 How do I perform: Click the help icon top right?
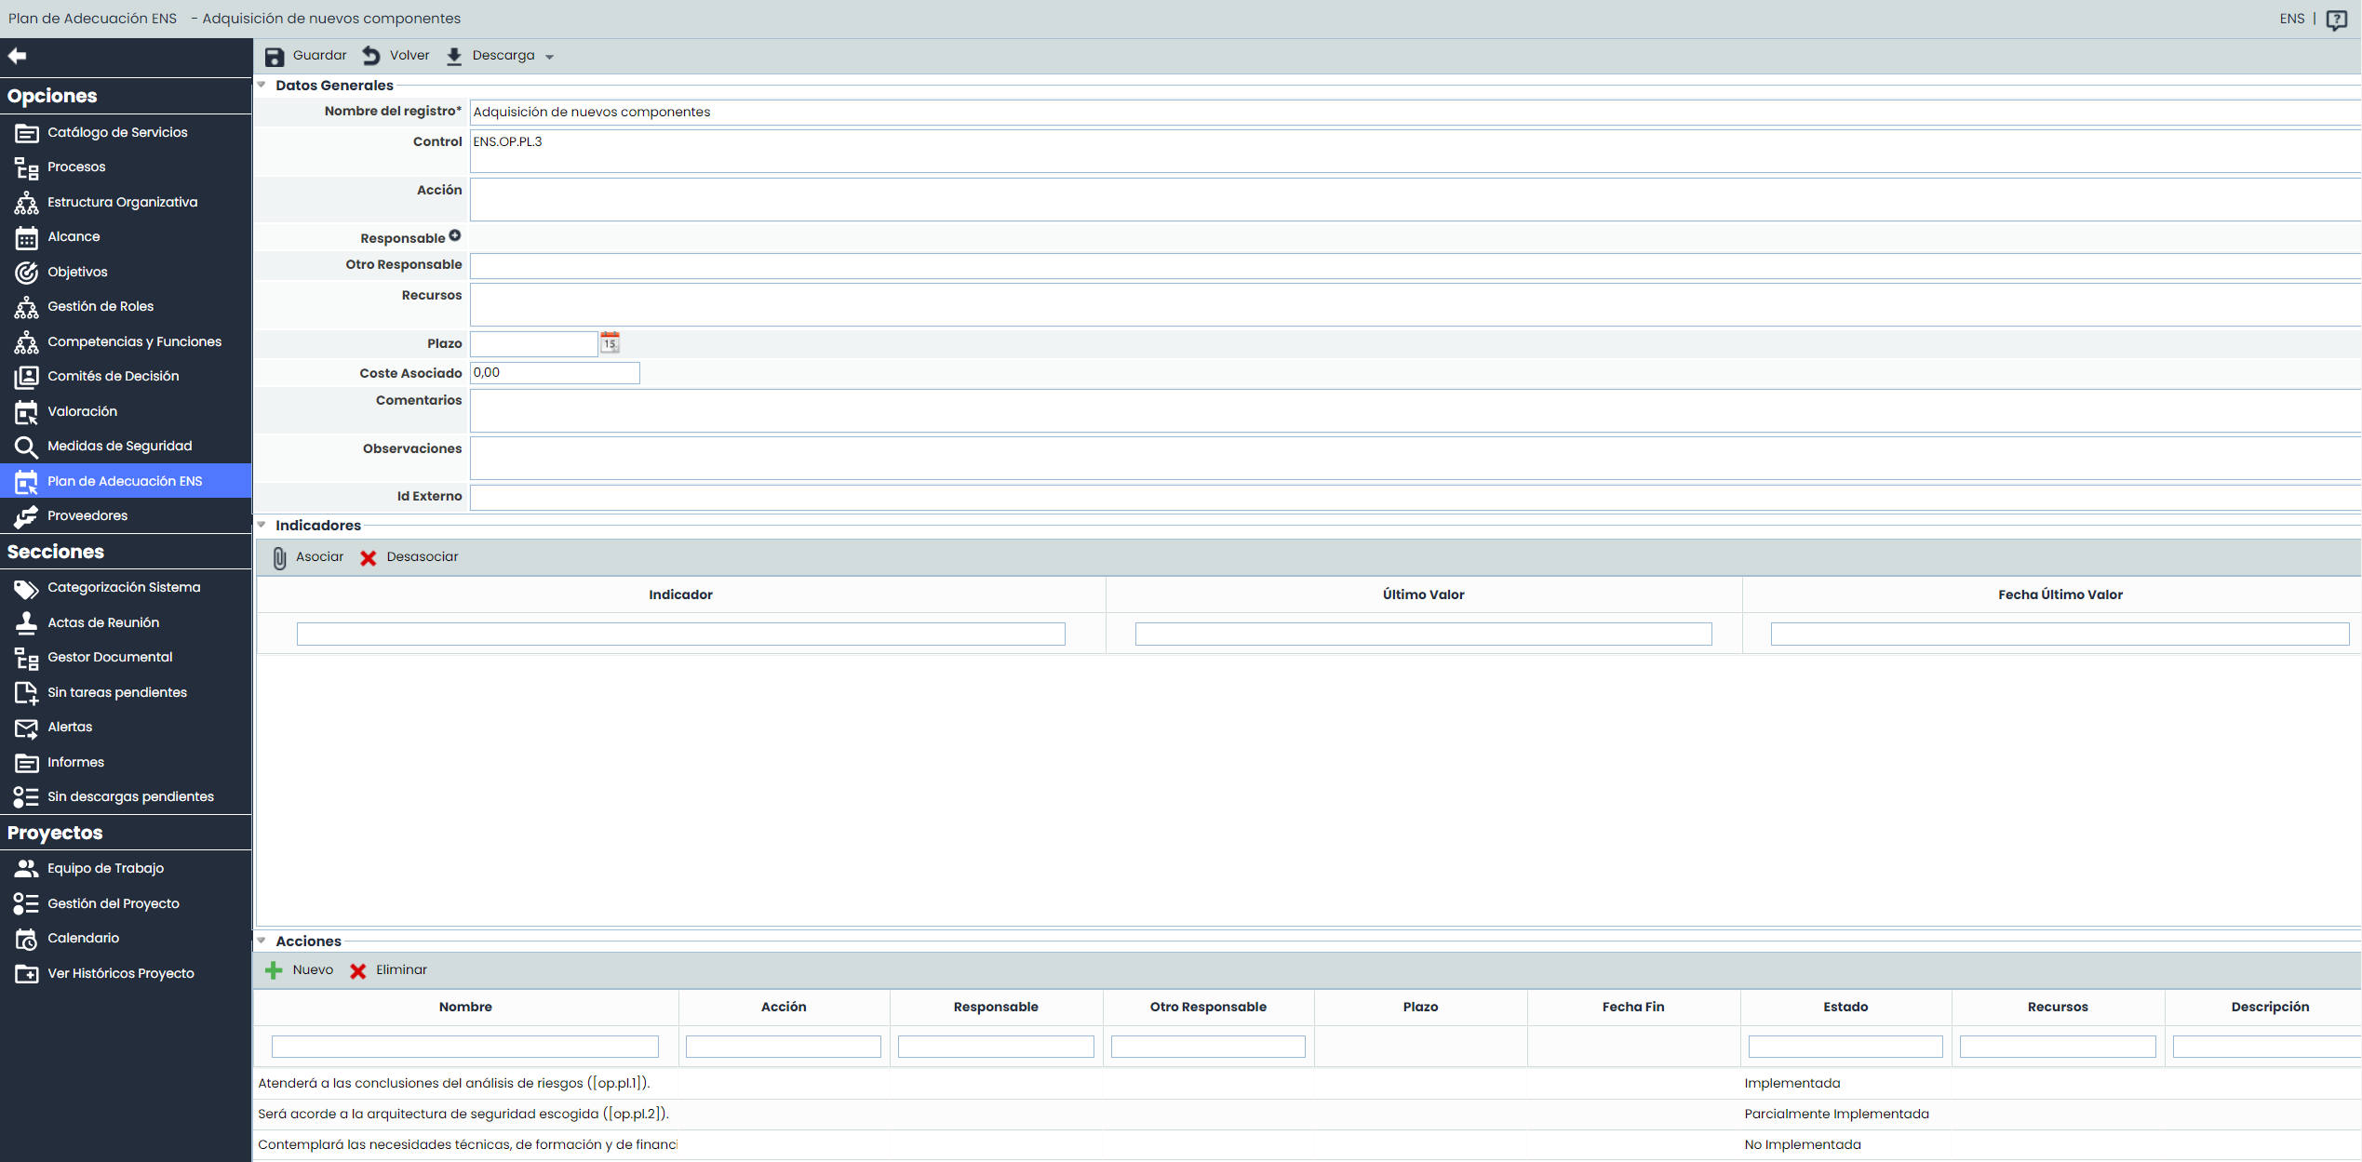(x=2336, y=20)
